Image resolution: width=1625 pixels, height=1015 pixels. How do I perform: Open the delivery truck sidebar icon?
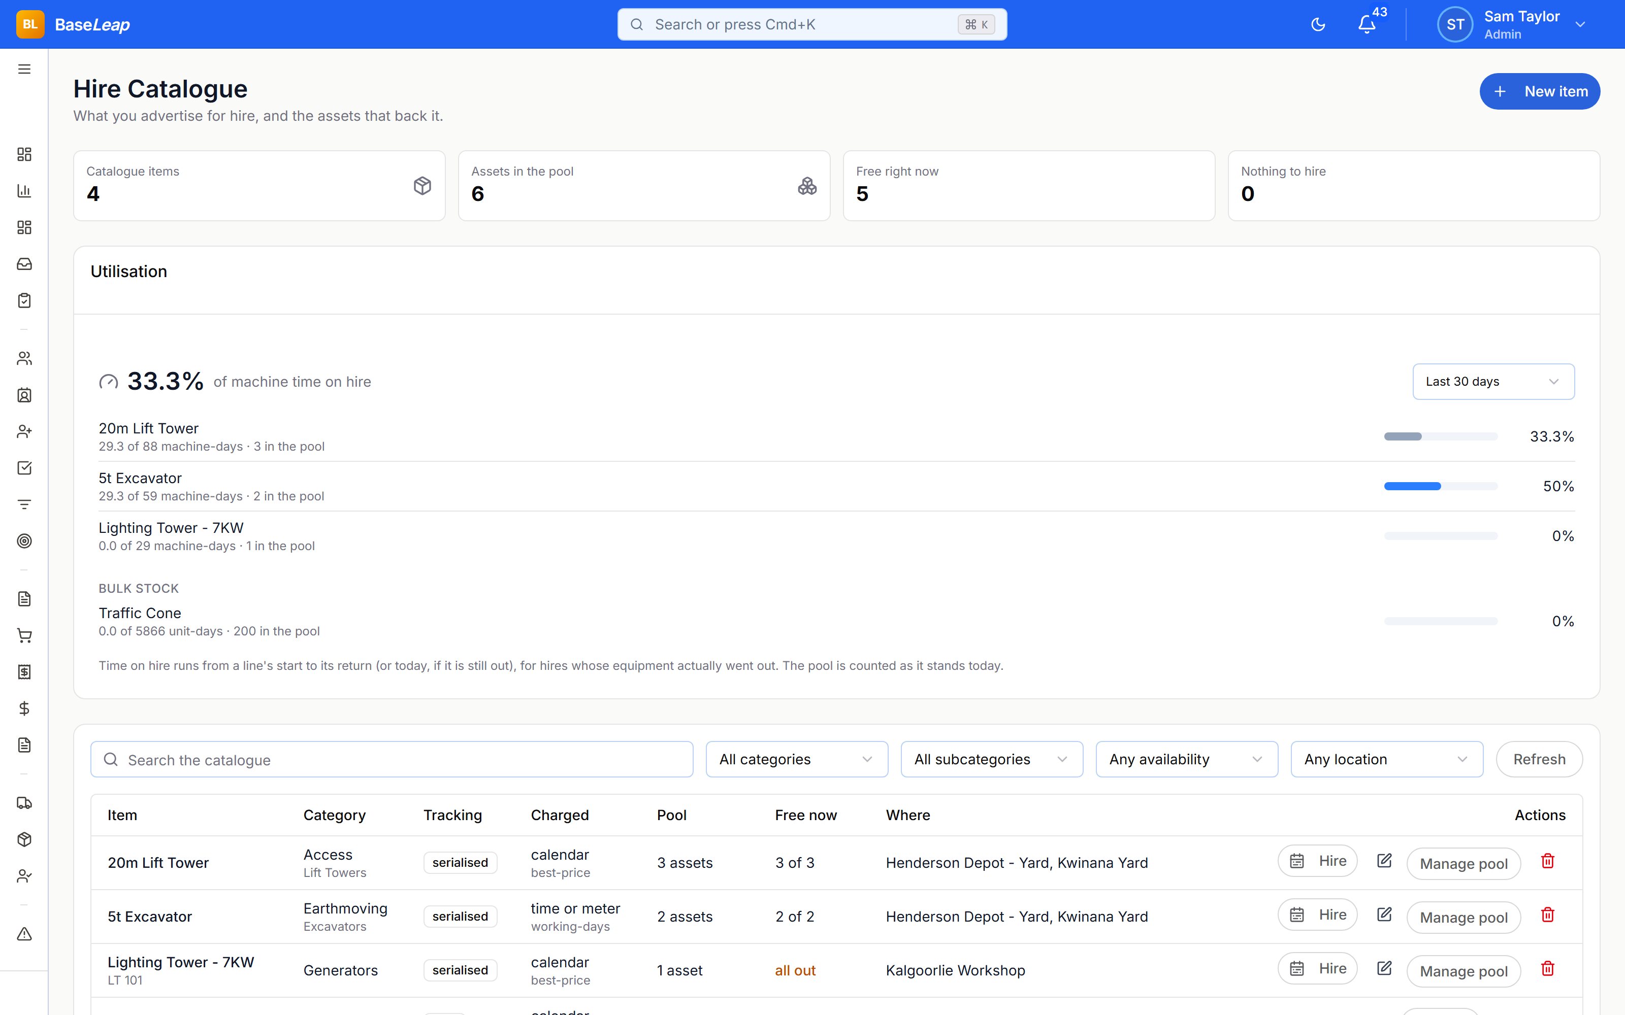pyautogui.click(x=24, y=803)
